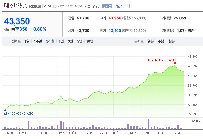Click the 상한가 56,800 text
Viewport: 203px width, 139px height.
[x=134, y=18]
